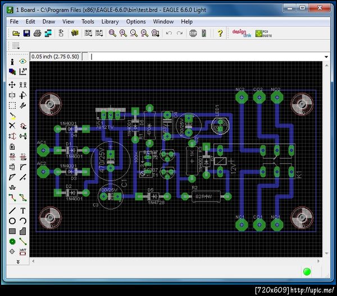
Task: Click the STOP command icon
Action: 193,33
